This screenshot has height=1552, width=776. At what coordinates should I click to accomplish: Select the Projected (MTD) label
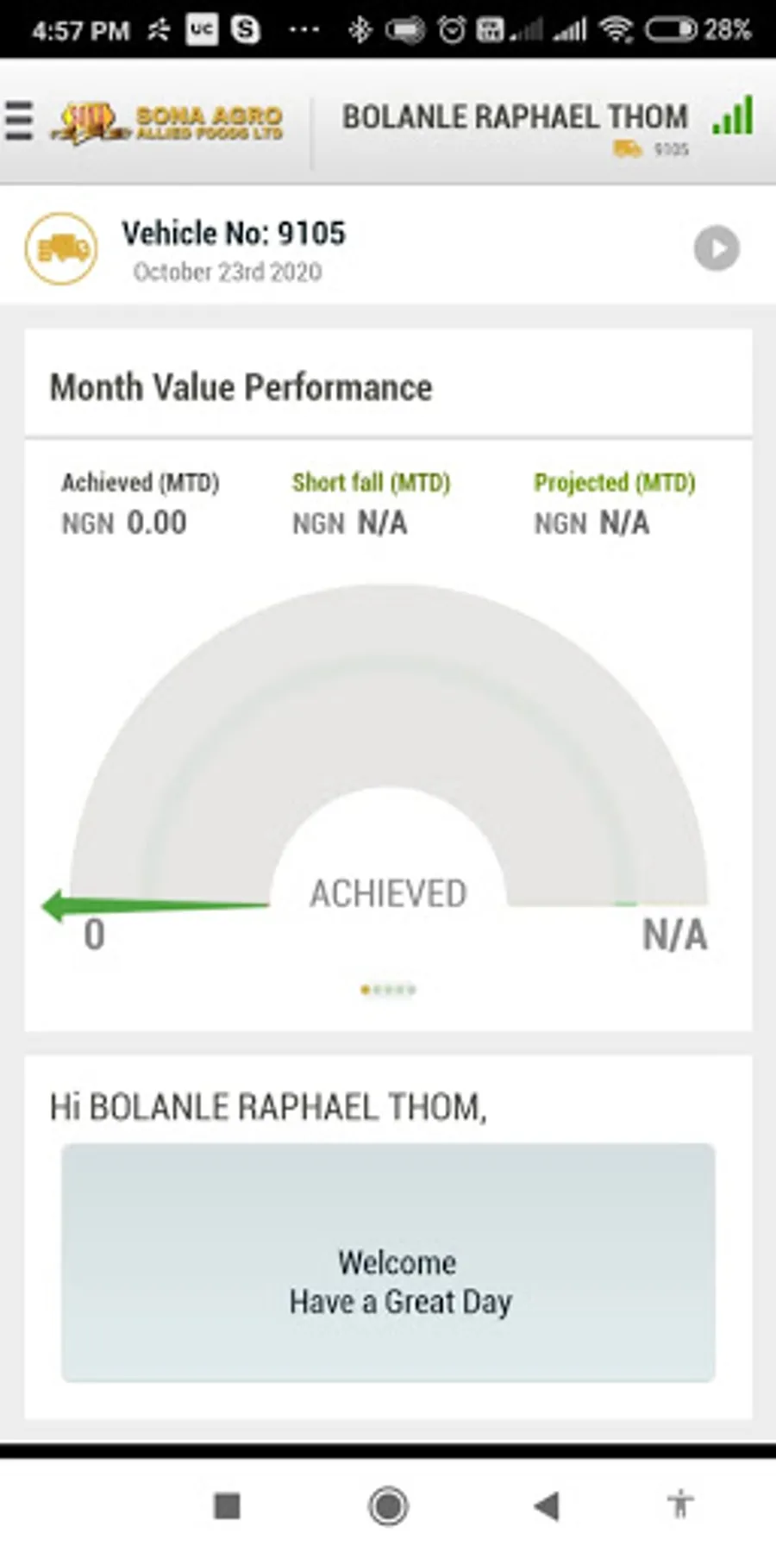point(614,483)
